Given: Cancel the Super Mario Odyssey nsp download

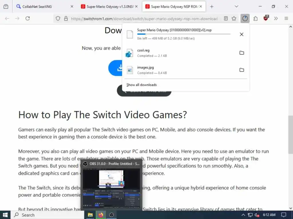Looking at the screenshot, I should tap(241, 34).
